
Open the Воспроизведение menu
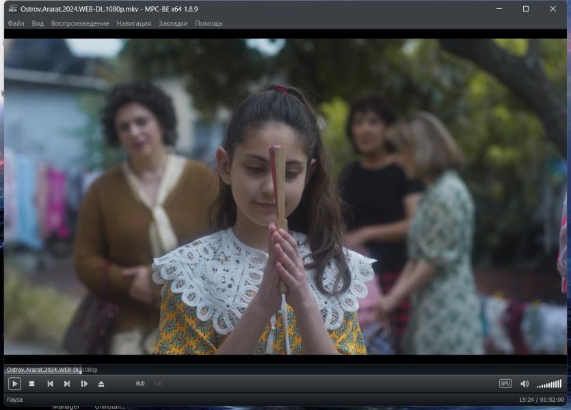point(80,23)
